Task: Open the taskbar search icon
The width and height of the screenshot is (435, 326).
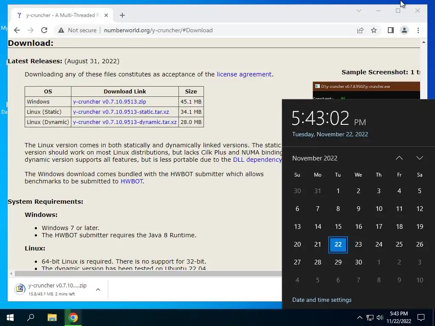Action: 31,318
